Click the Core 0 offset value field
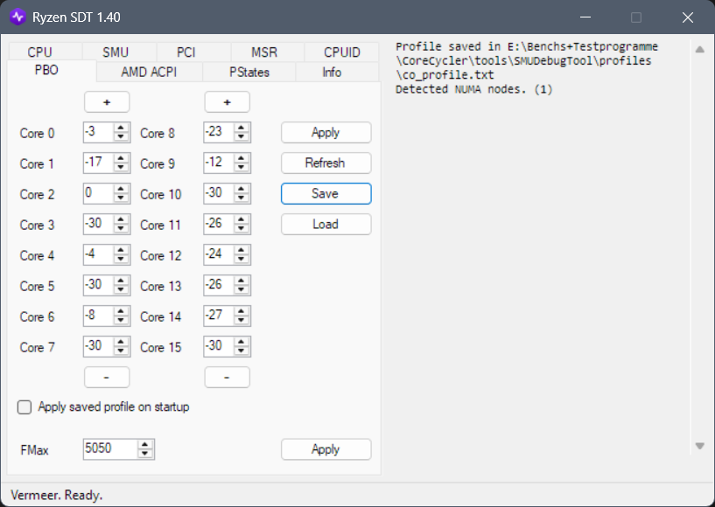The width and height of the screenshot is (715, 507). click(99, 133)
